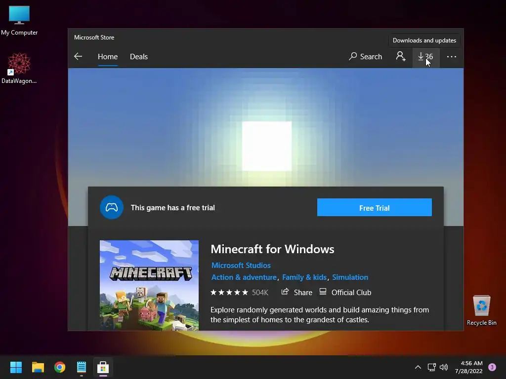Select the DataWagon desktop shortcut

click(19, 68)
